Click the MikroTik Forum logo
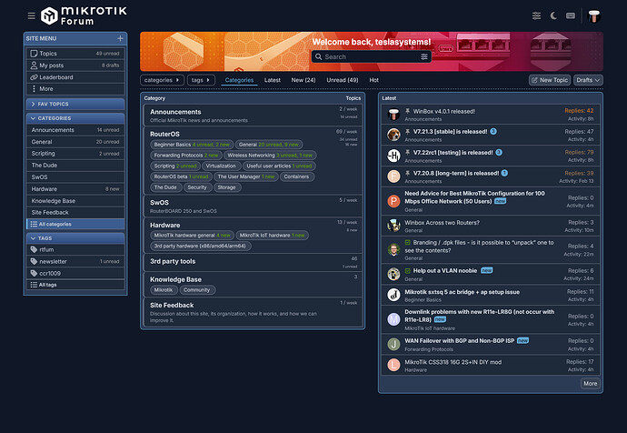 (84, 15)
